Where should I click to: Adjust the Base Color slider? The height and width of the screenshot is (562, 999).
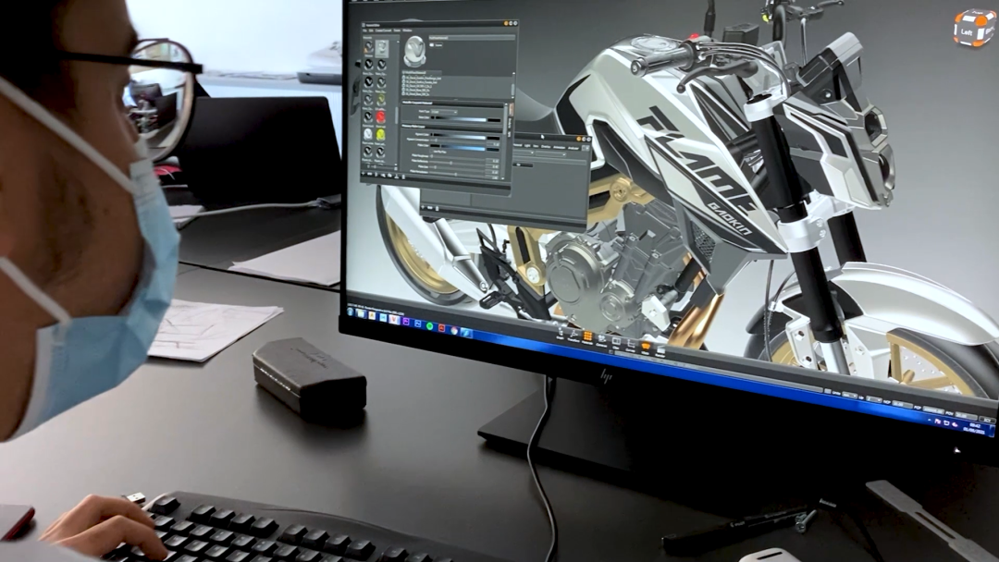[x=459, y=119]
